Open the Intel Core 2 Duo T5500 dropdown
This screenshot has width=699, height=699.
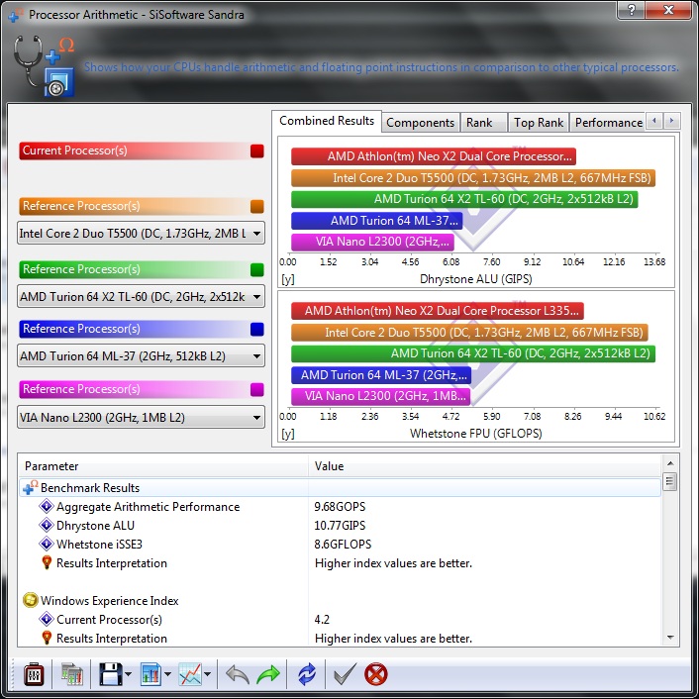tap(141, 233)
